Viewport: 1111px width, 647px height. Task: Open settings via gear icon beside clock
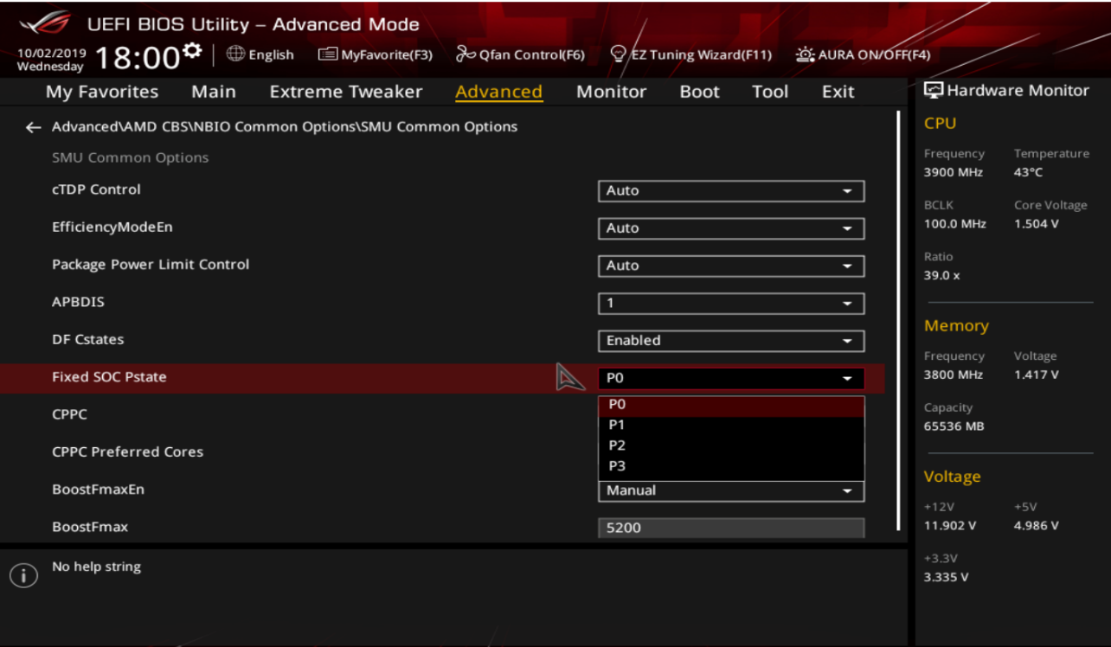[x=192, y=50]
